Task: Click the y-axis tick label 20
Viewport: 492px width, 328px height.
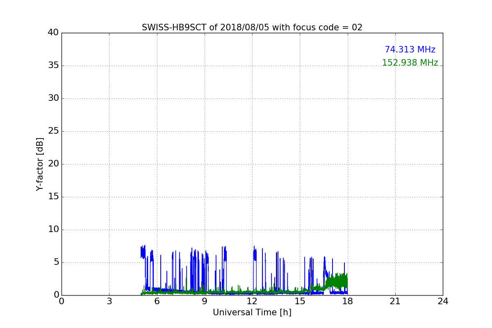Action: pyautogui.click(x=53, y=164)
